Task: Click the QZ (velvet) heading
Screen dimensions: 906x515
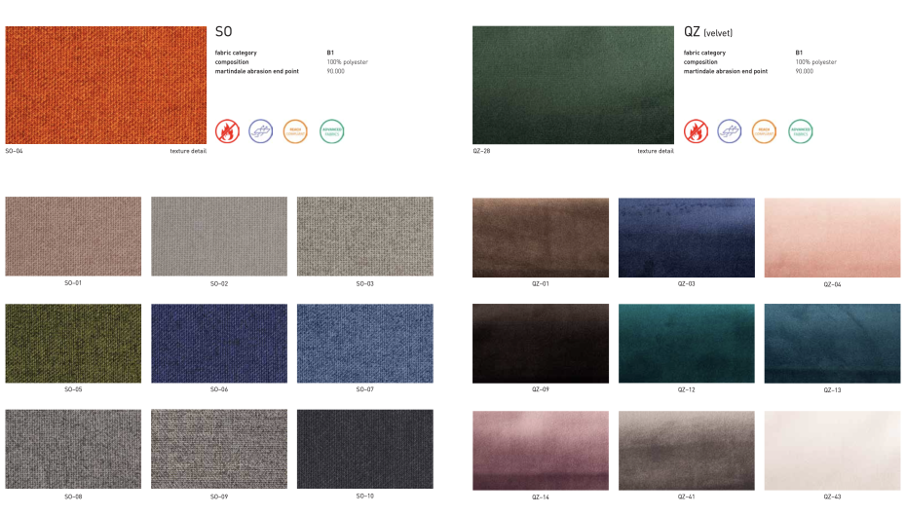Action: (708, 32)
